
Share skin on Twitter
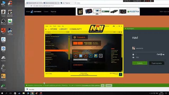pos(159,54)
